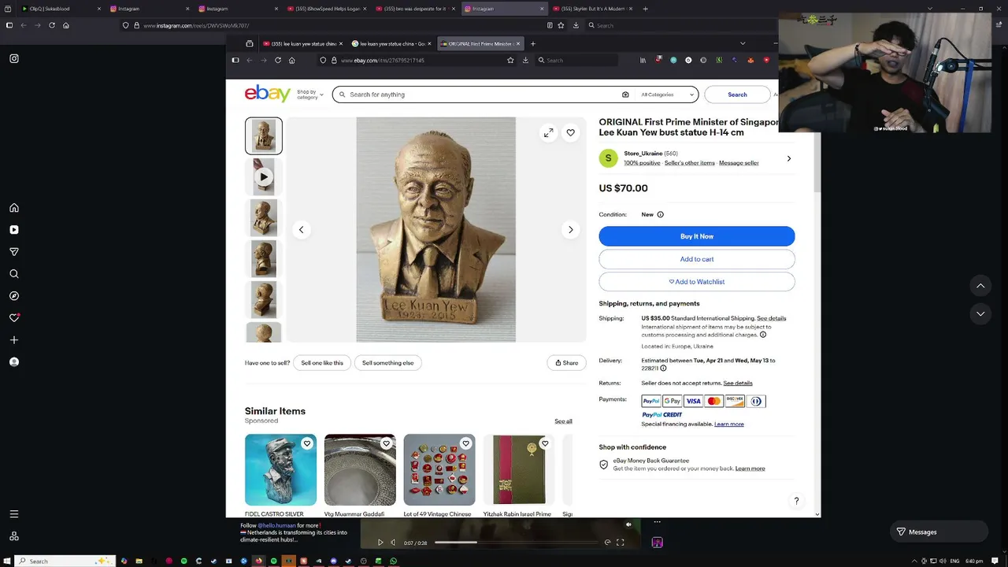Open the hamburger More menu in sidebar

click(14, 514)
